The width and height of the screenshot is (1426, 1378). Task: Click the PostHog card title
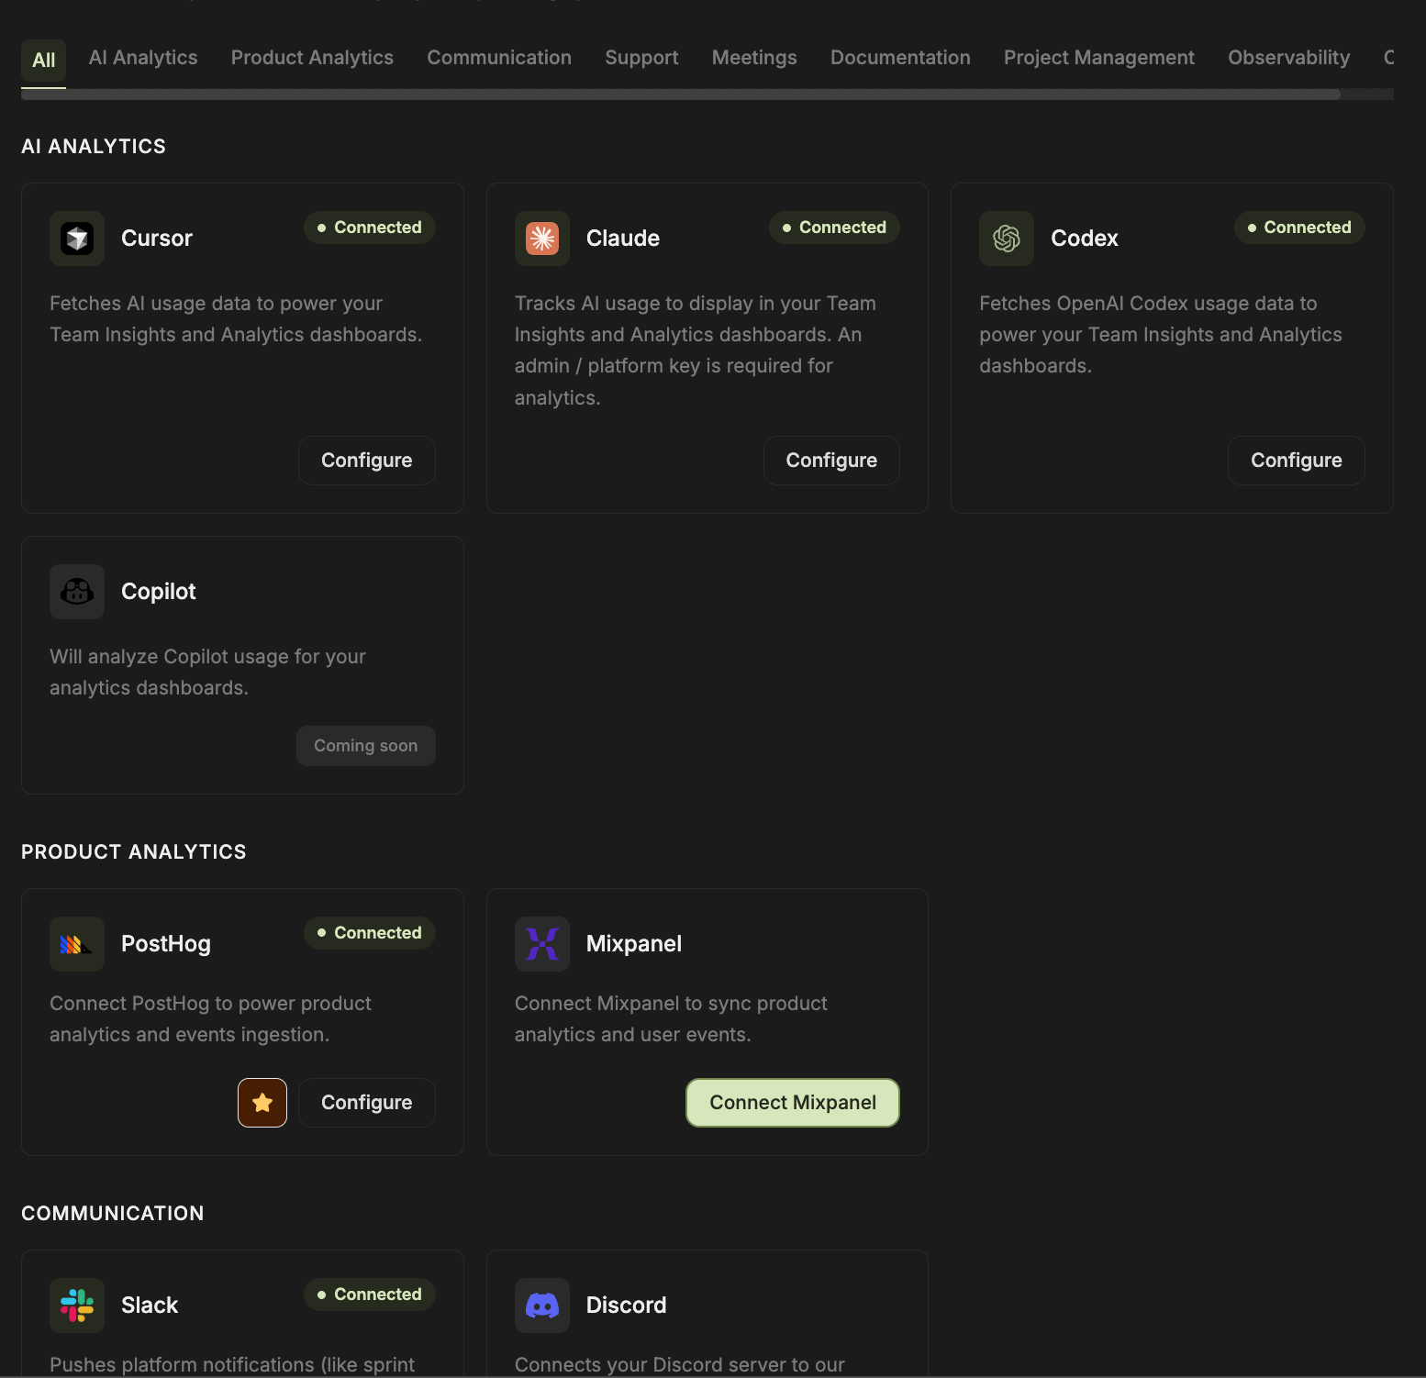tap(166, 944)
